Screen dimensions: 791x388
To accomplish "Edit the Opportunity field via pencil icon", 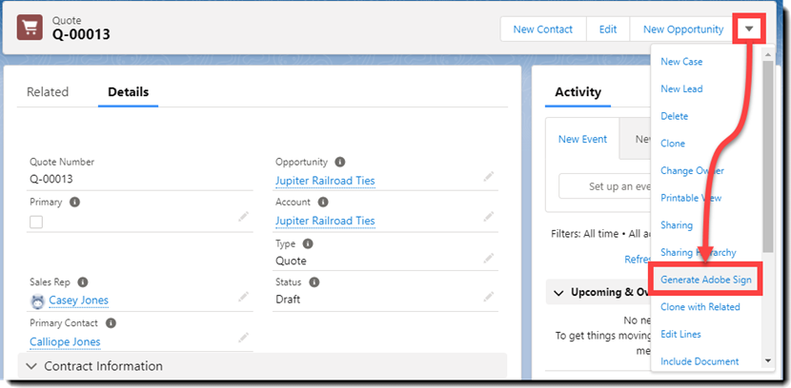I will click(488, 177).
